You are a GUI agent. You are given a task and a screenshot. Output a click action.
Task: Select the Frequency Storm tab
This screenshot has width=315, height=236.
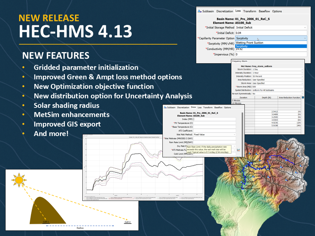tap(240, 61)
